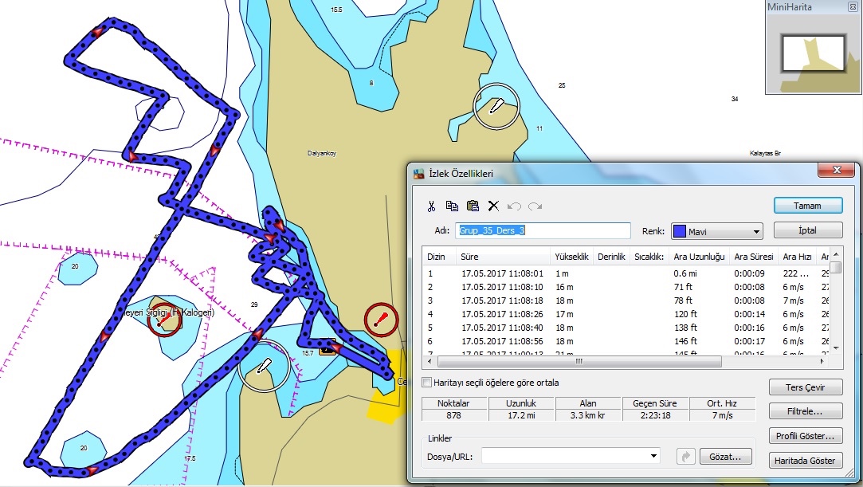Click the go-to-link arrow icon beside Gözat
This screenshot has height=487, width=863.
686,456
